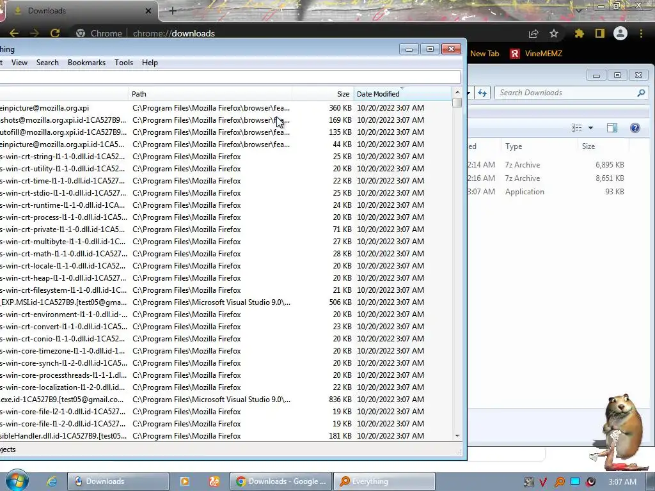Screen dimensions: 655x491
Task: Select the 93 KB Application row
Action: pos(546,192)
